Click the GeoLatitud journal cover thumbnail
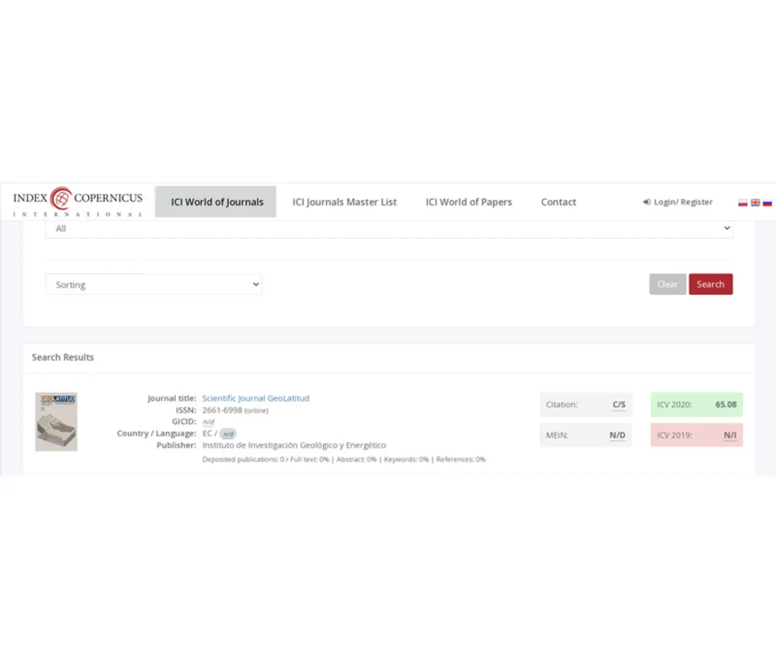 point(56,422)
